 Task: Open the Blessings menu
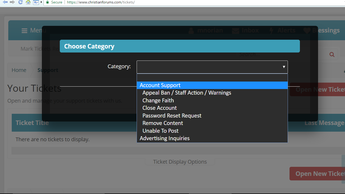point(322,30)
